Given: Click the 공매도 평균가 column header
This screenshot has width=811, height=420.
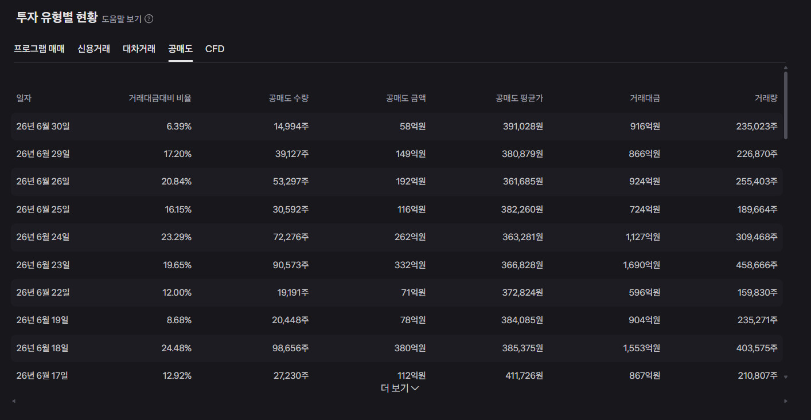Looking at the screenshot, I should [520, 98].
